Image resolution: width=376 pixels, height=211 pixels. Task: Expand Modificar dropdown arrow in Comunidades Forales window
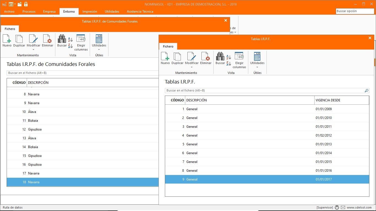pyautogui.click(x=33, y=50)
